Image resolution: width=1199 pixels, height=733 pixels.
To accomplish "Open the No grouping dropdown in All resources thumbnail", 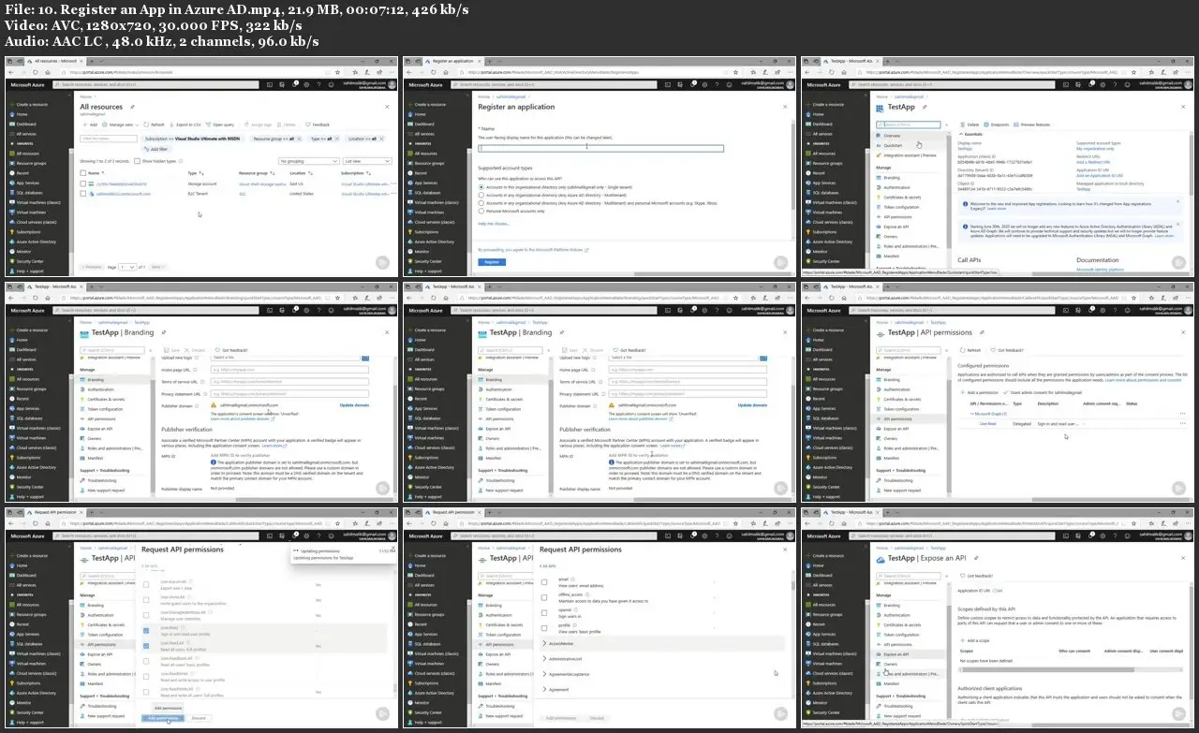I will 311,161.
